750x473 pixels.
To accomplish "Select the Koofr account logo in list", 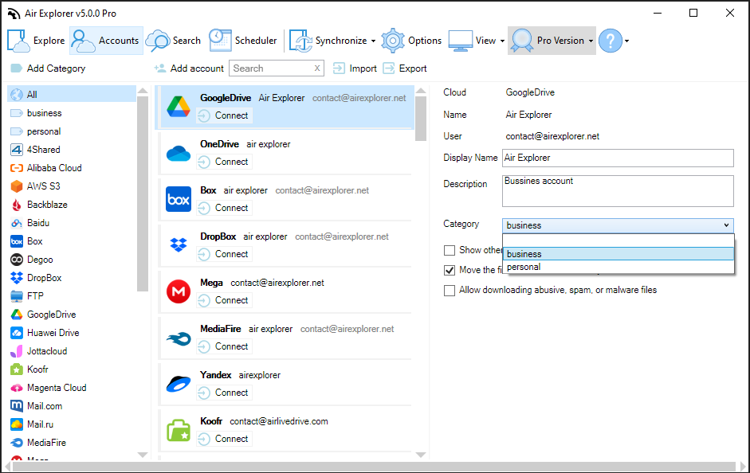I will click(179, 430).
